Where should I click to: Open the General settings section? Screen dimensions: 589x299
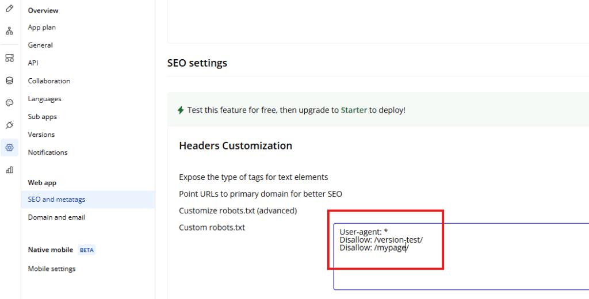[x=40, y=45]
